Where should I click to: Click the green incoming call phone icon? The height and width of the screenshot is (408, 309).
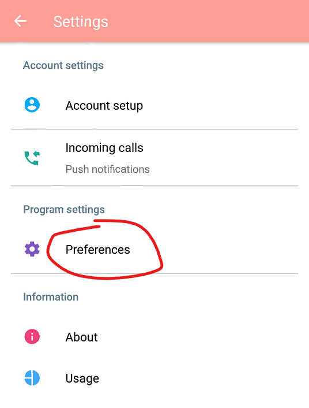(x=32, y=158)
